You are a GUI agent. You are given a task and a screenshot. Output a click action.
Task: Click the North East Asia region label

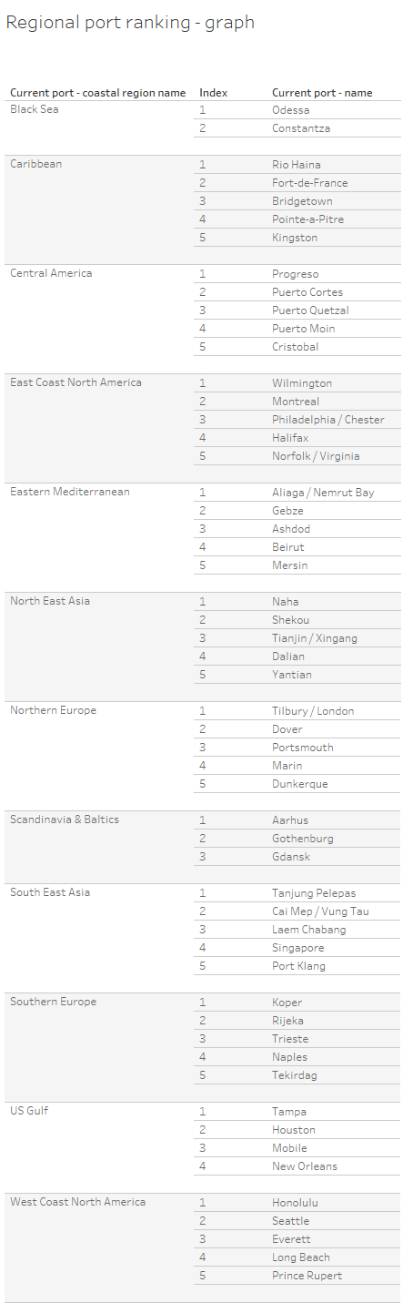[51, 601]
